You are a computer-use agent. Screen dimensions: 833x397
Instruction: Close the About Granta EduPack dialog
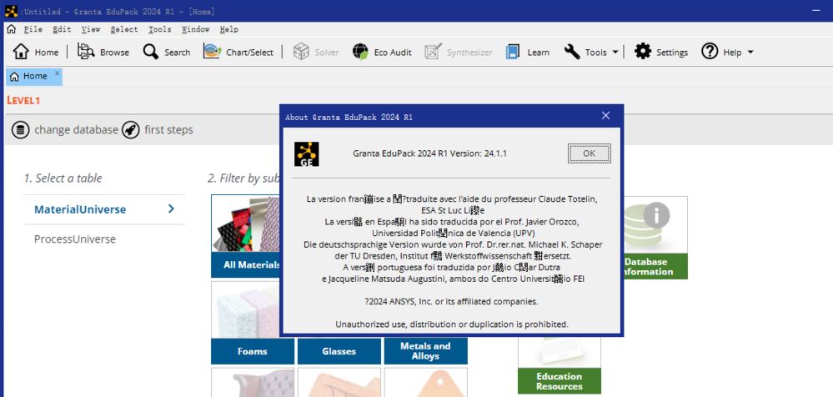coord(605,115)
